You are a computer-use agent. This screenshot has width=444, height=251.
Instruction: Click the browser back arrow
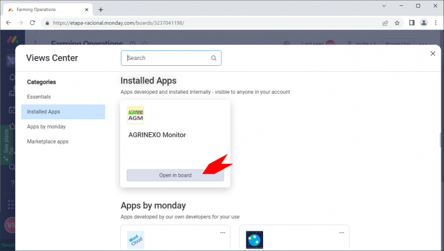click(x=8, y=23)
